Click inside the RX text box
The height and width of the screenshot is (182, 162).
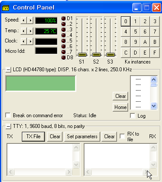[x=117, y=156]
